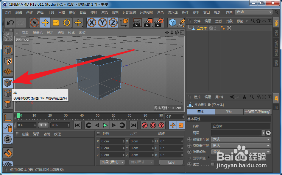This screenshot has width=282, height=175.
Task: Switch to Points mode
Action: click(8, 83)
